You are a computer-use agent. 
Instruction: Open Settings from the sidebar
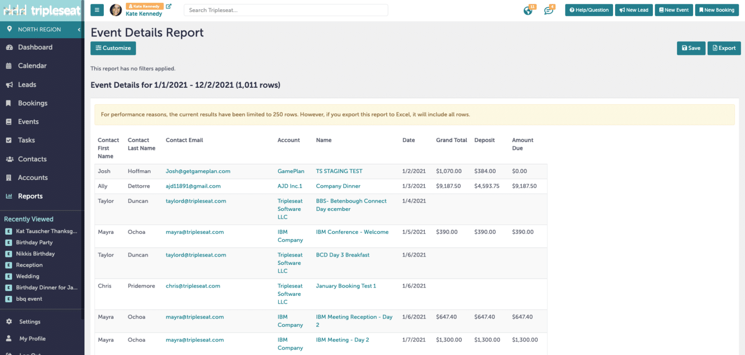(x=30, y=322)
